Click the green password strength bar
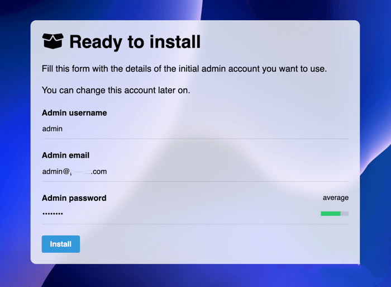 click(331, 214)
